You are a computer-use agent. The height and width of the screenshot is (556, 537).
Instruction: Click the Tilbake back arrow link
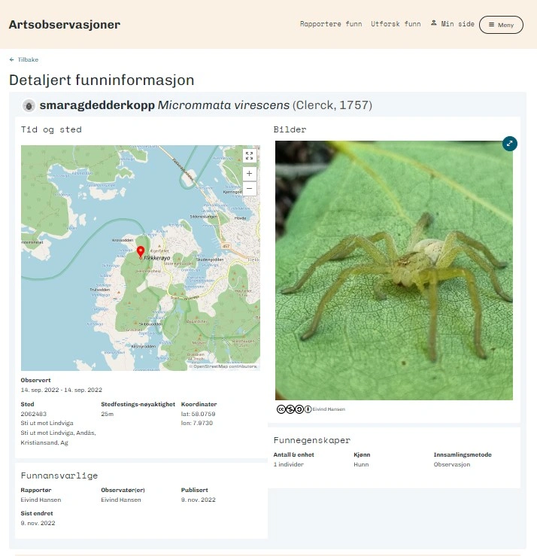(x=24, y=59)
